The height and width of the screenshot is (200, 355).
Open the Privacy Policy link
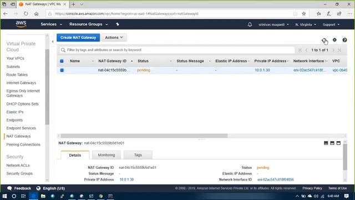click(x=312, y=188)
